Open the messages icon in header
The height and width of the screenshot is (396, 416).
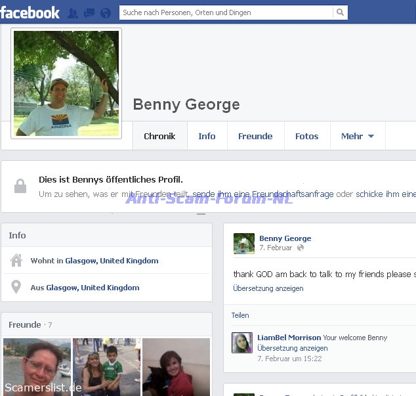click(x=89, y=12)
